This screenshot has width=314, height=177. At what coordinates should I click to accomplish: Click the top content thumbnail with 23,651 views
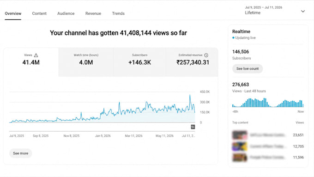(x=240, y=135)
